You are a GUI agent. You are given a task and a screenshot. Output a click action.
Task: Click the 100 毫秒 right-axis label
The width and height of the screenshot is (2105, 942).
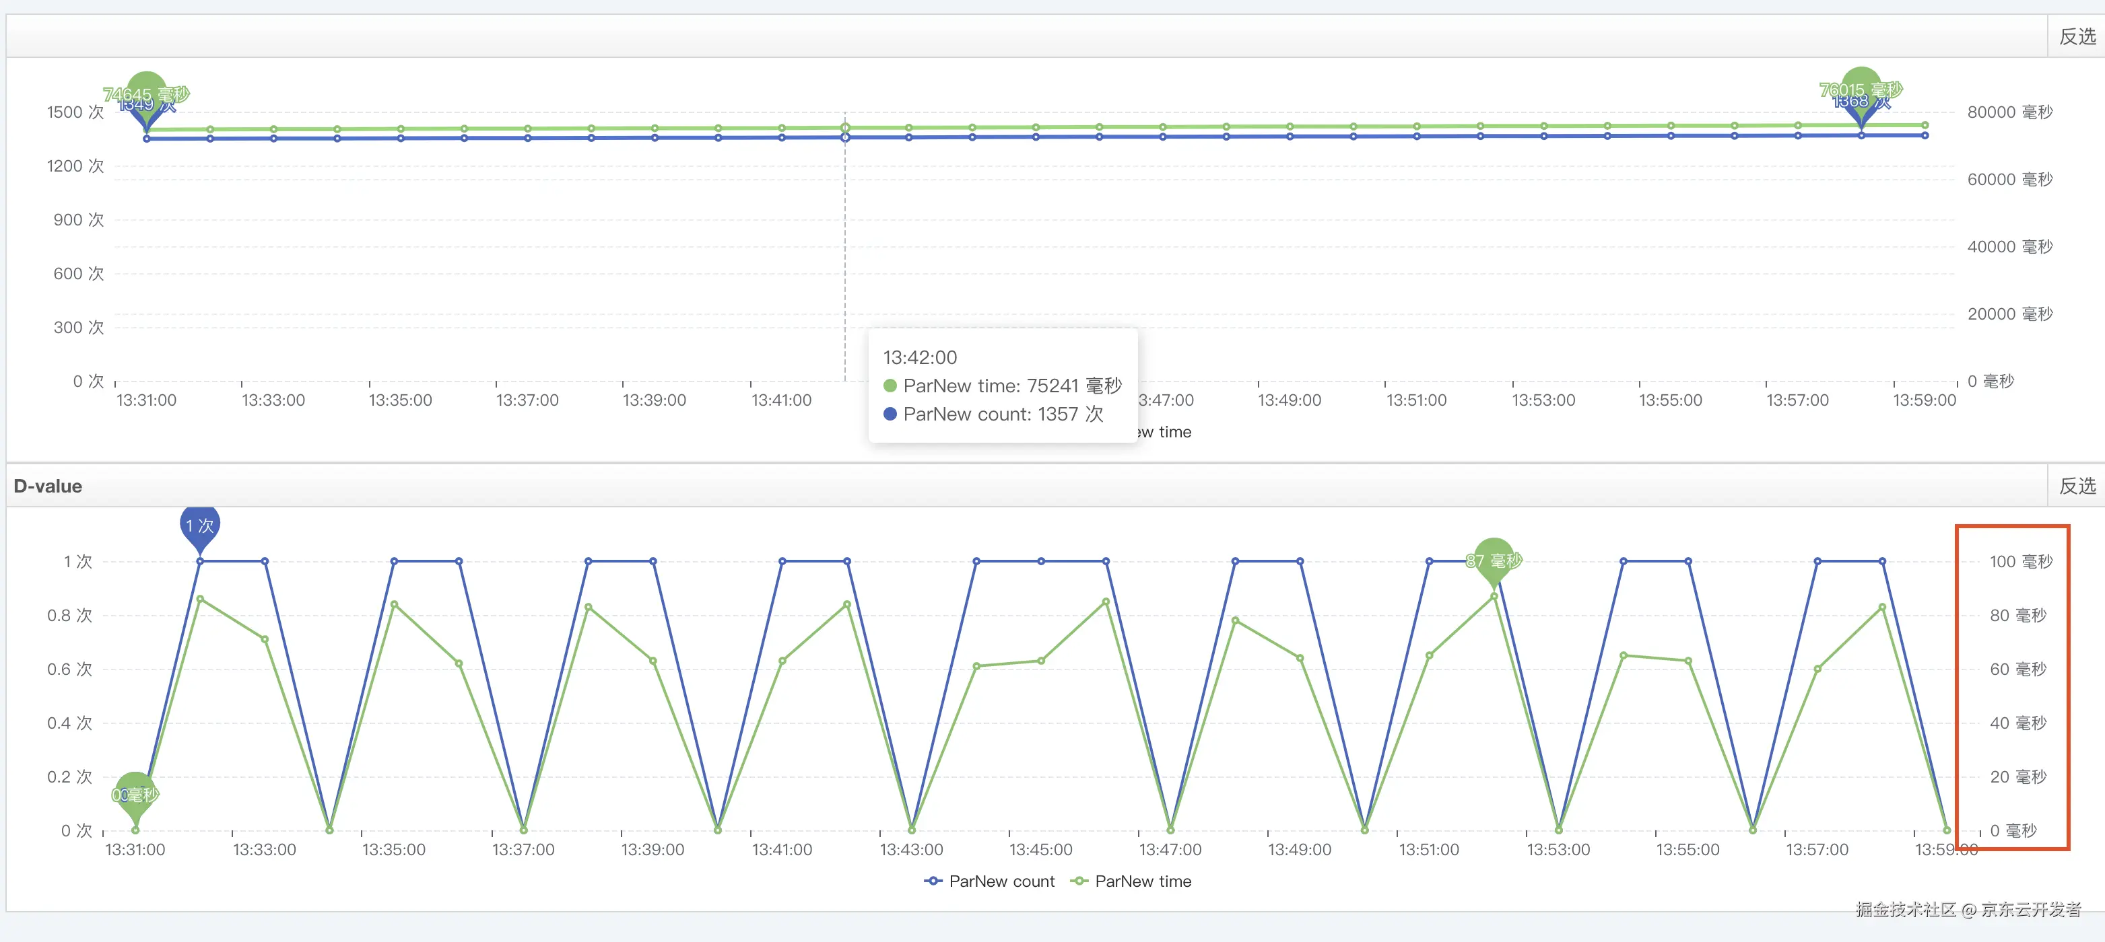2020,560
